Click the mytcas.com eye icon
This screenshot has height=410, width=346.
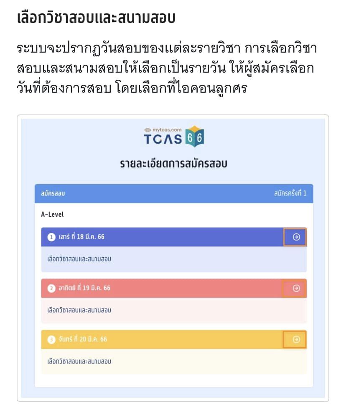(x=148, y=130)
